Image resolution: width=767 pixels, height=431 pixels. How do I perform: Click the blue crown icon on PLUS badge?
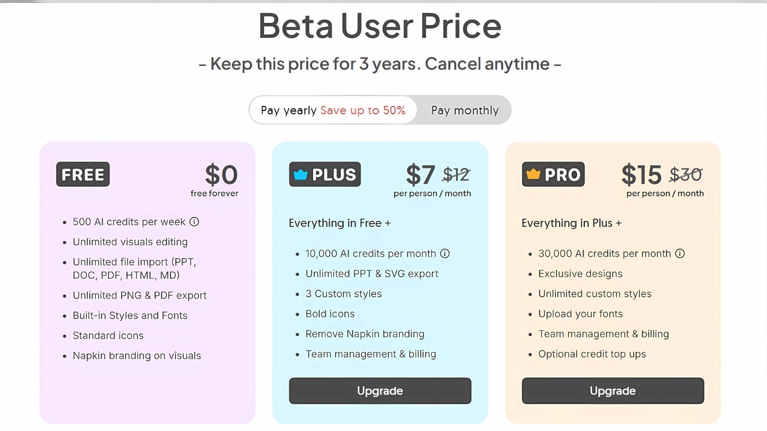[301, 174]
